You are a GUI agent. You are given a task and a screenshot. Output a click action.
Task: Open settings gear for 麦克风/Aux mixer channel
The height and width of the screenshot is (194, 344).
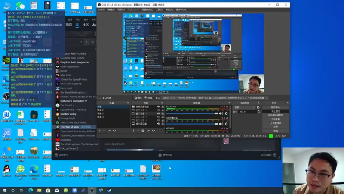point(226,113)
